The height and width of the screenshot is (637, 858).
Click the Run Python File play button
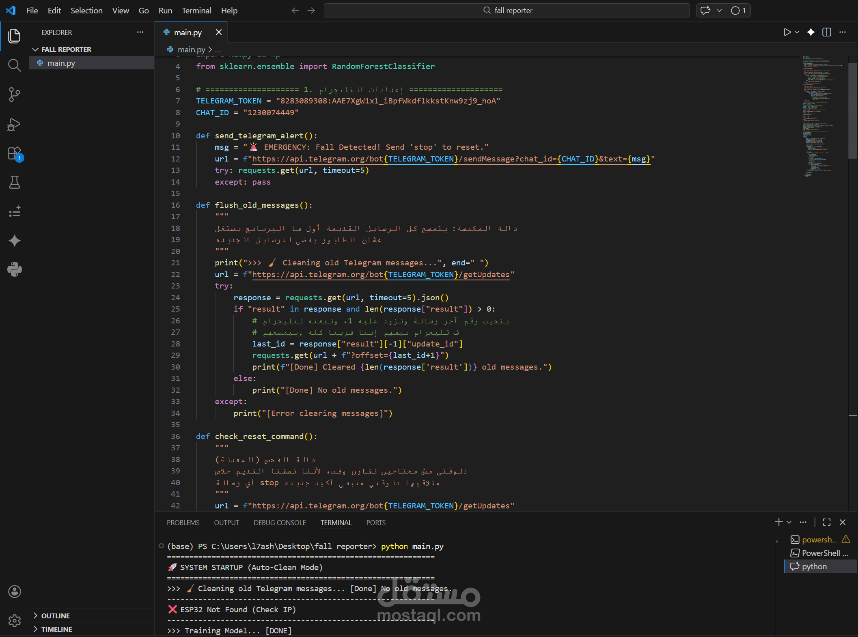[787, 32]
